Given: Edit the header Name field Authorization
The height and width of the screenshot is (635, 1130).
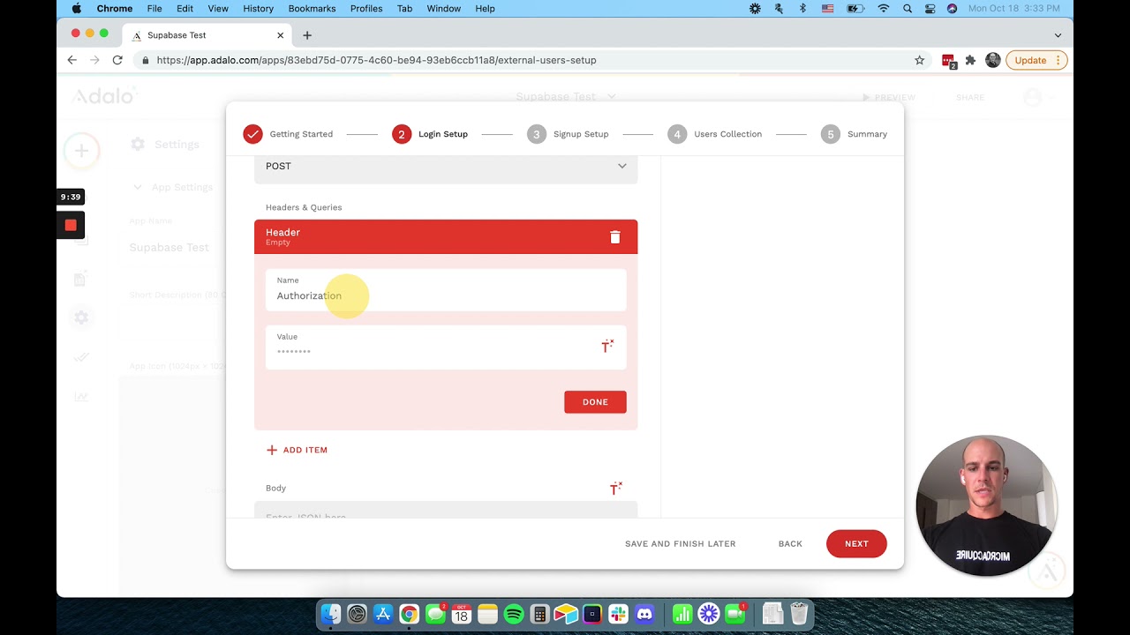Looking at the screenshot, I should (446, 289).
